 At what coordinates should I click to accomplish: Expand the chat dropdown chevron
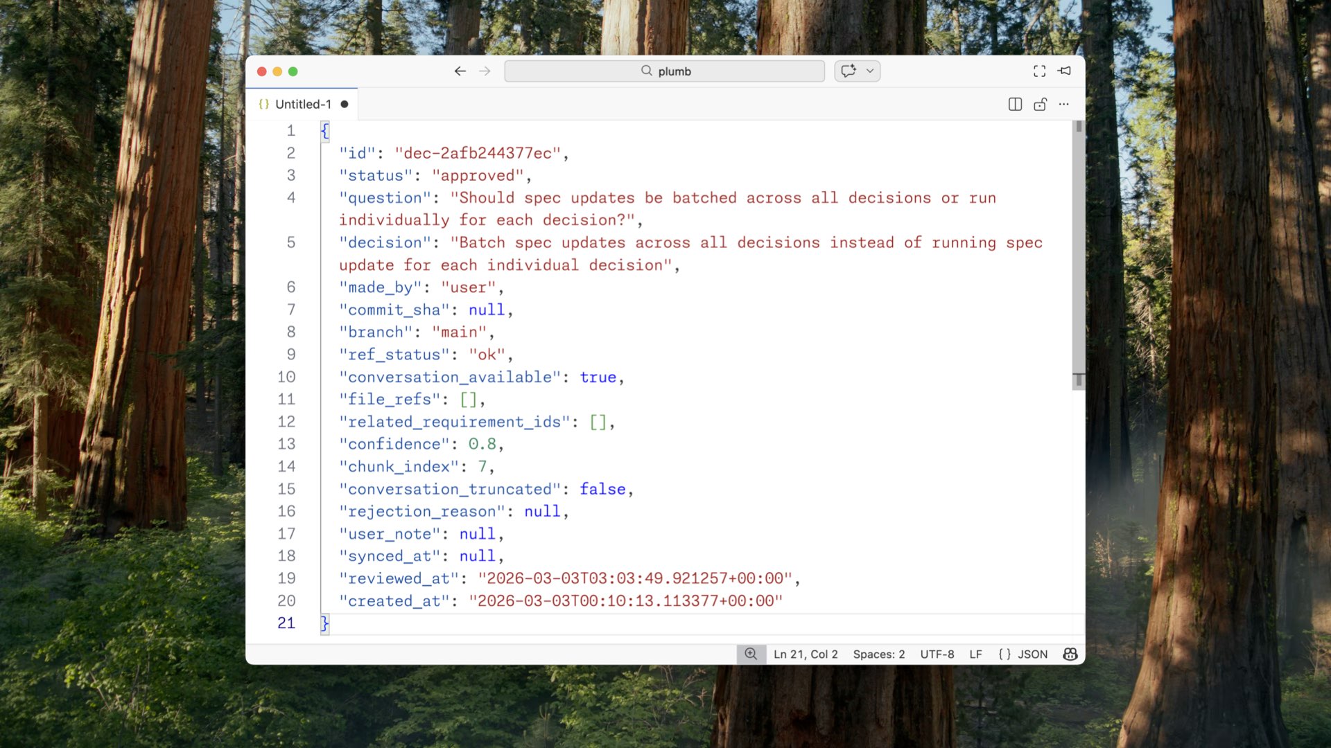870,71
